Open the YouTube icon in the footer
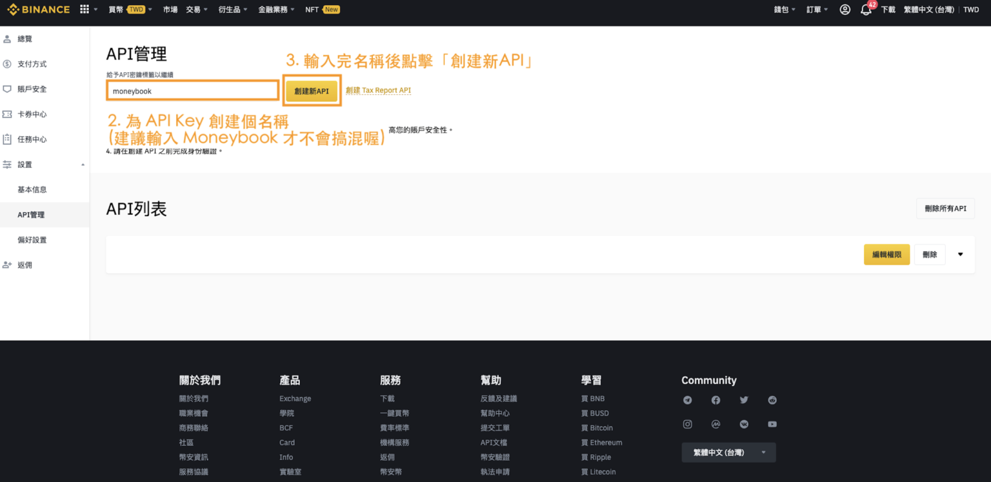This screenshot has width=991, height=482. 772,424
